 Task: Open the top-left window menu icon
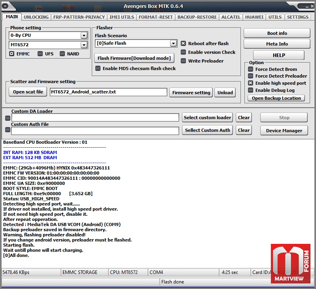5,6
